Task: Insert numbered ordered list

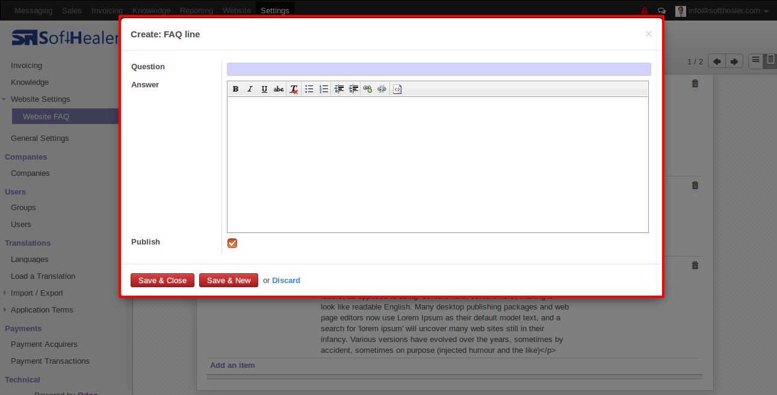Action: [x=324, y=89]
